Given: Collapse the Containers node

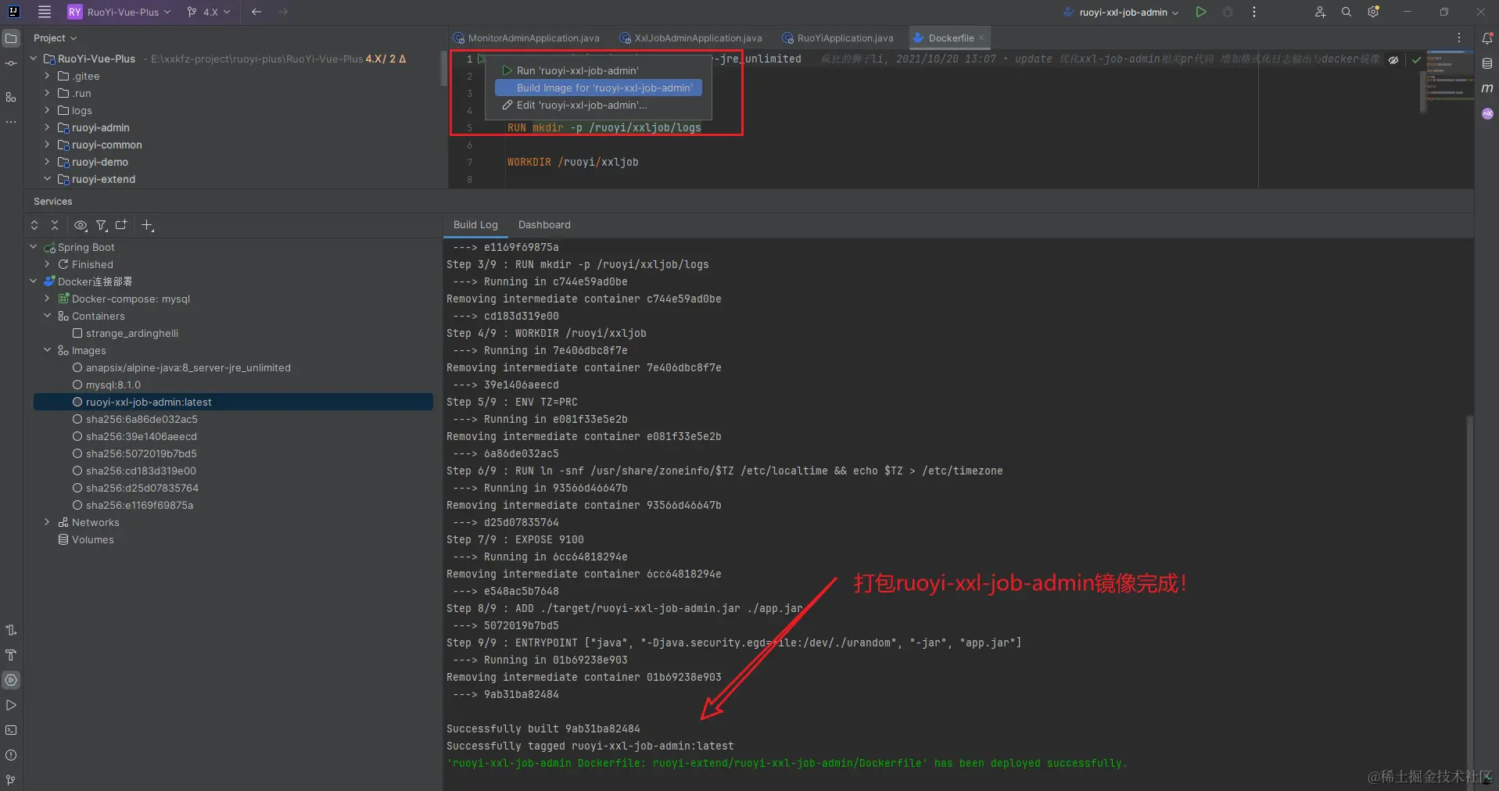Looking at the screenshot, I should (47, 316).
